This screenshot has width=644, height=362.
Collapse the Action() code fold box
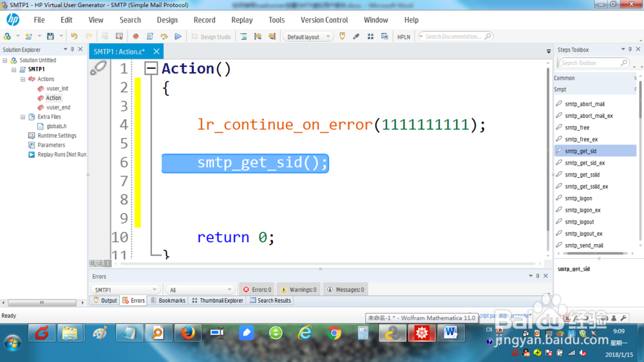[151, 68]
